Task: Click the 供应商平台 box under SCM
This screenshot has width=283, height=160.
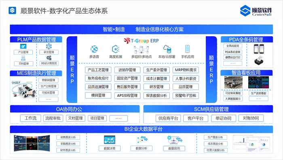Action: 168,118
